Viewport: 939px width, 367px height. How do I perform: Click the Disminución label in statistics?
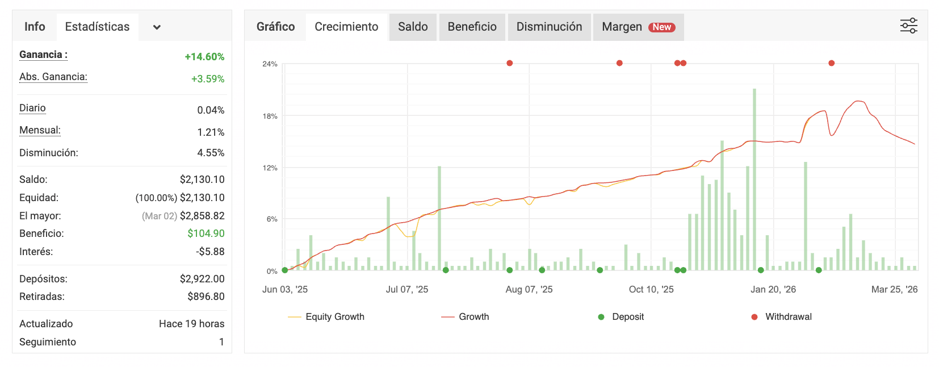(x=49, y=153)
